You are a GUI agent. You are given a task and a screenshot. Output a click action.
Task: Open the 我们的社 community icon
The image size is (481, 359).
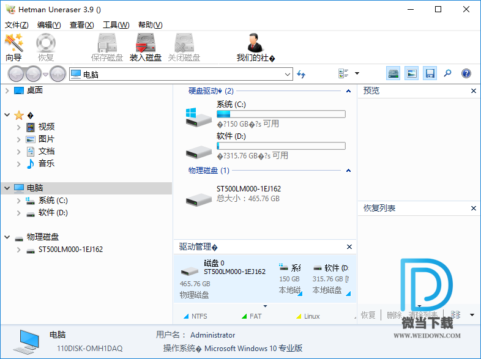pyautogui.click(x=256, y=48)
